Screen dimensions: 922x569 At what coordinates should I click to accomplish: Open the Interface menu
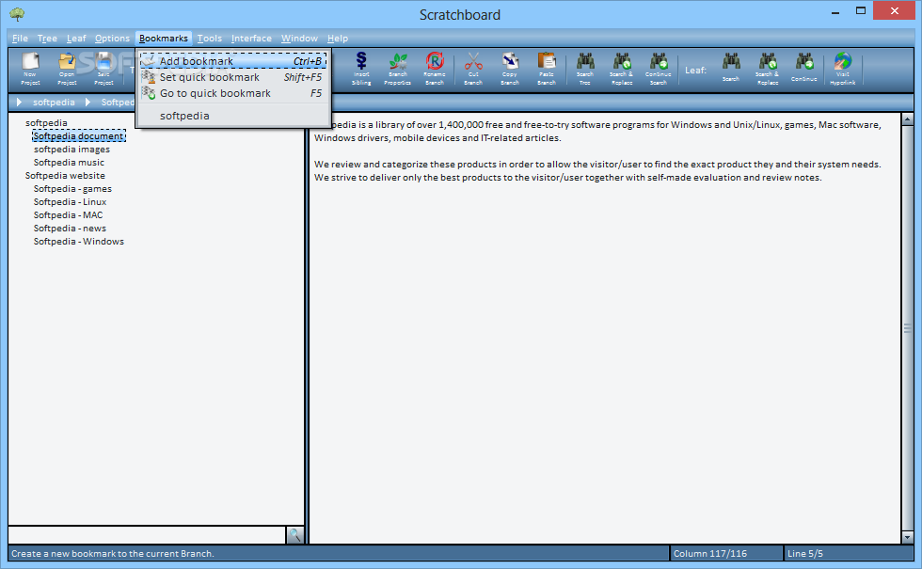[x=251, y=39]
